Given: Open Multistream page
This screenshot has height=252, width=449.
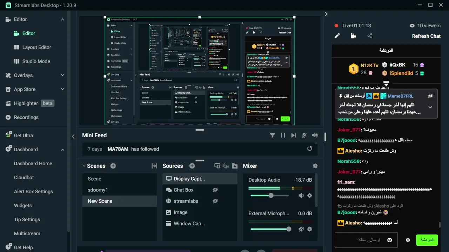Looking at the screenshot, I should [27, 233].
